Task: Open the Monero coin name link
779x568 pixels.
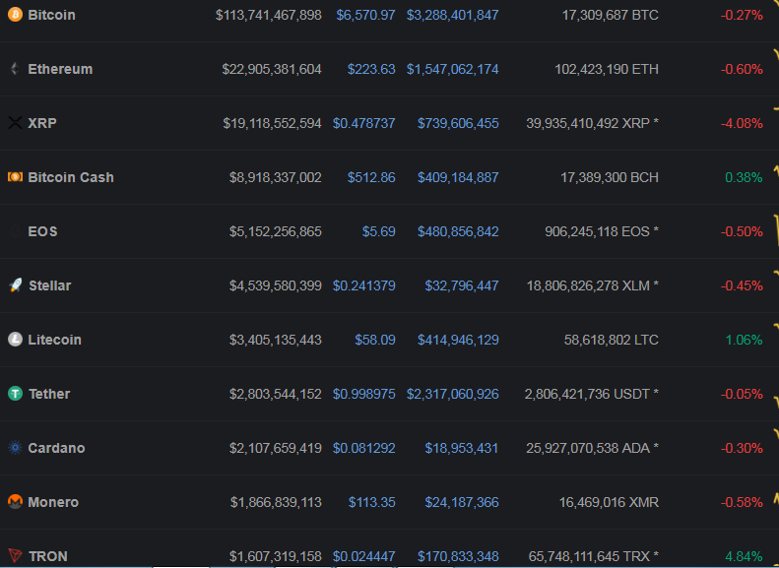Action: (x=53, y=502)
